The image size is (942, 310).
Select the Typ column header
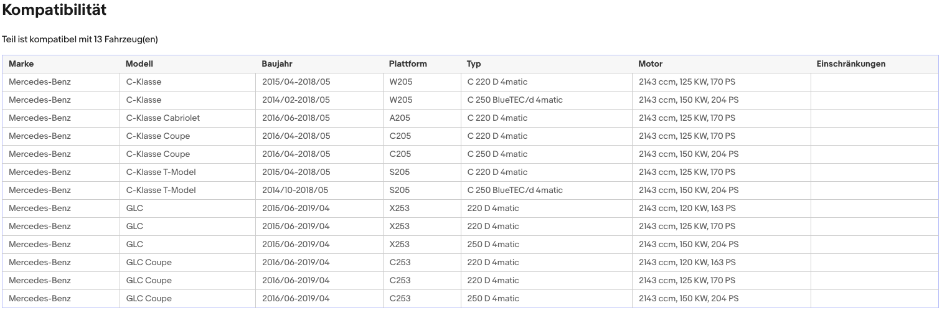tap(474, 64)
